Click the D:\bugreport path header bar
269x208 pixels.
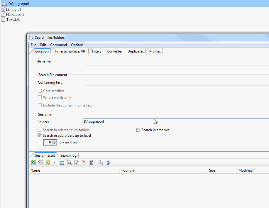(134, 4)
